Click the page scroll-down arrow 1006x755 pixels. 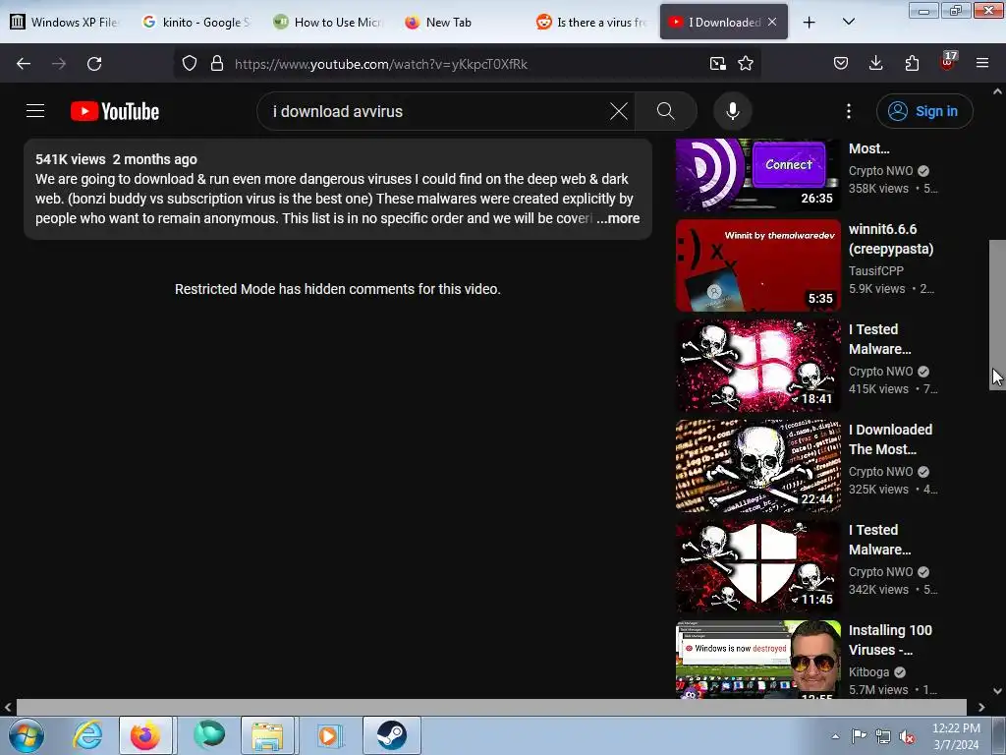tap(997, 691)
